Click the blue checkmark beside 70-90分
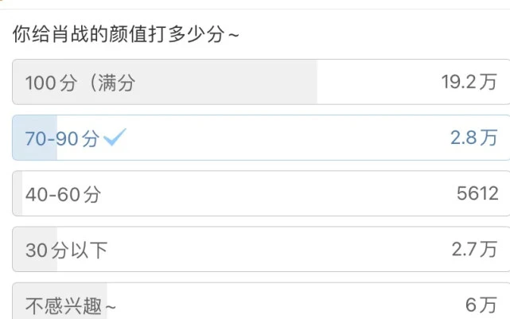 coord(115,137)
